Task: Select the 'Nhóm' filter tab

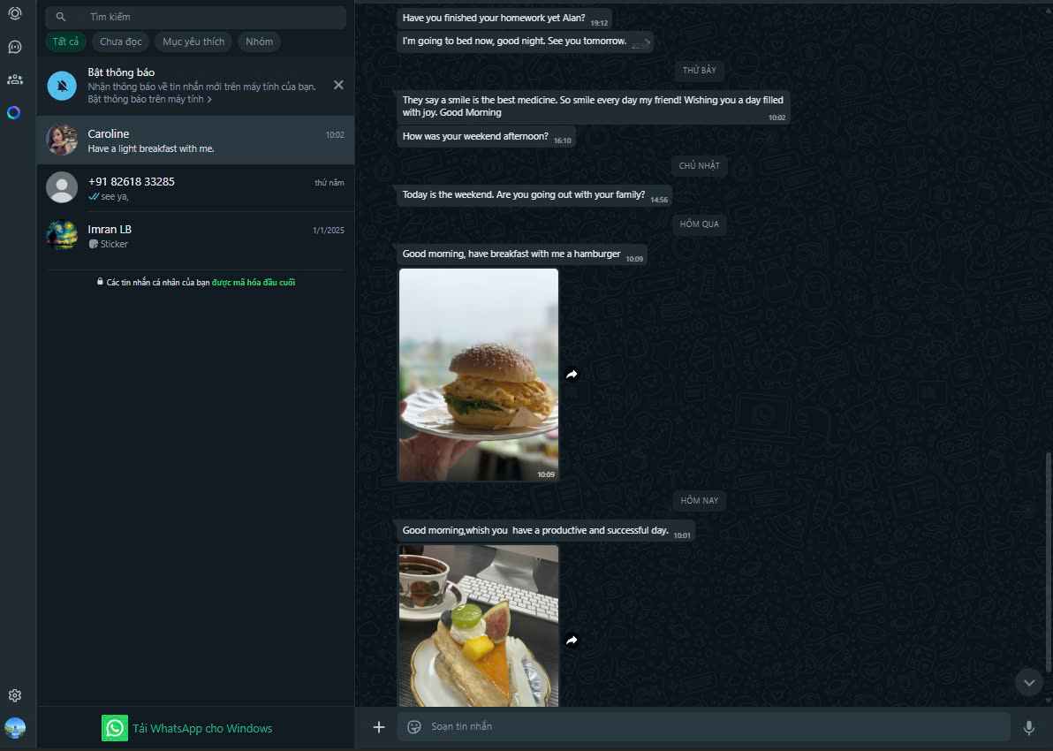Action: 259,42
